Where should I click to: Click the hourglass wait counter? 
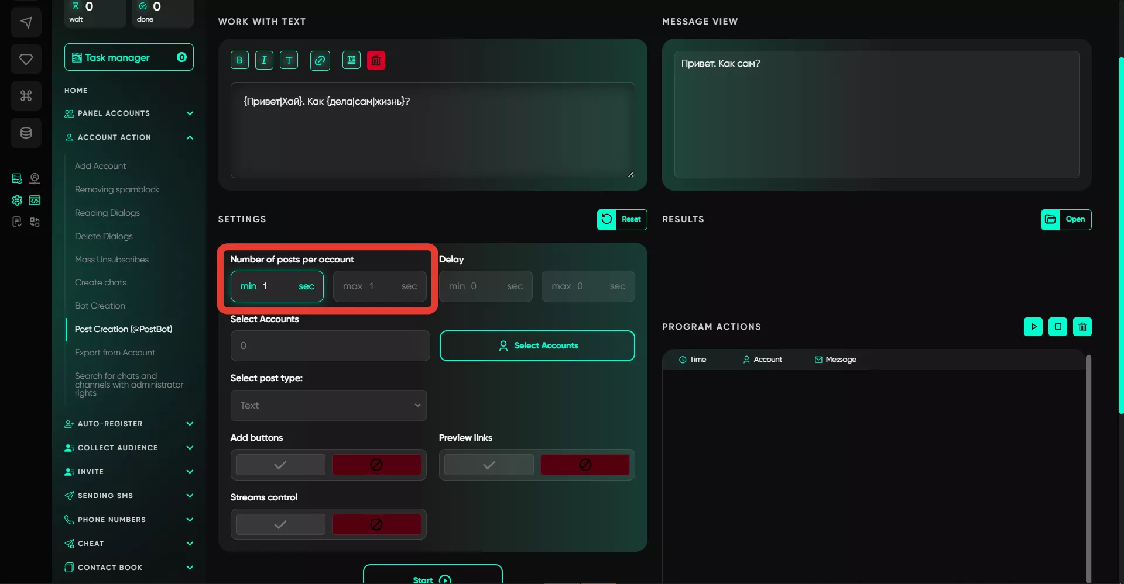click(x=95, y=13)
